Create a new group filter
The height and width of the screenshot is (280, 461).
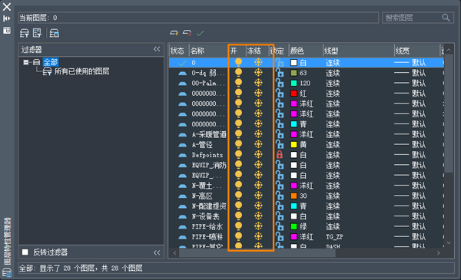point(38,33)
